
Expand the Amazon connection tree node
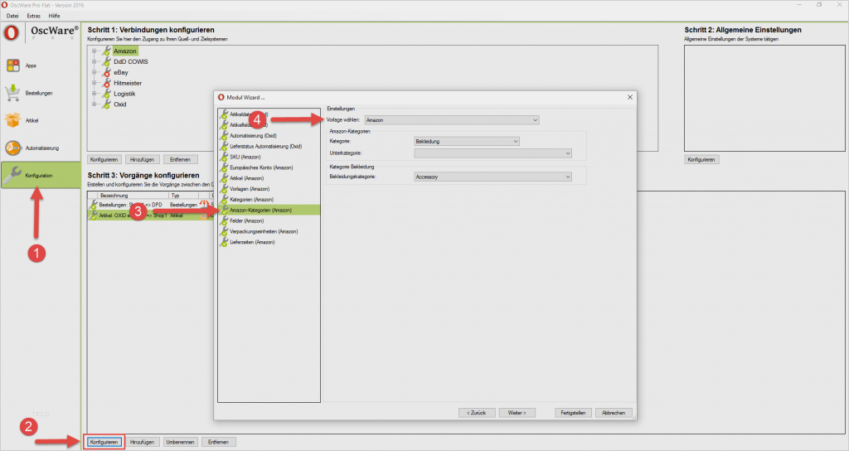pyautogui.click(x=95, y=51)
